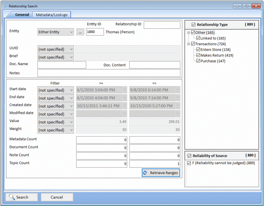
Task: Collapse the Other (165) tree node
Action: coord(188,33)
